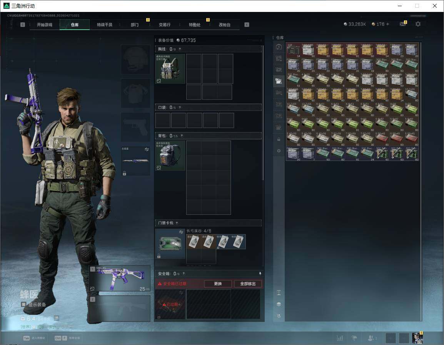Select the first keycard in 长弓溪谷
This screenshot has height=345, width=444.
194,241
